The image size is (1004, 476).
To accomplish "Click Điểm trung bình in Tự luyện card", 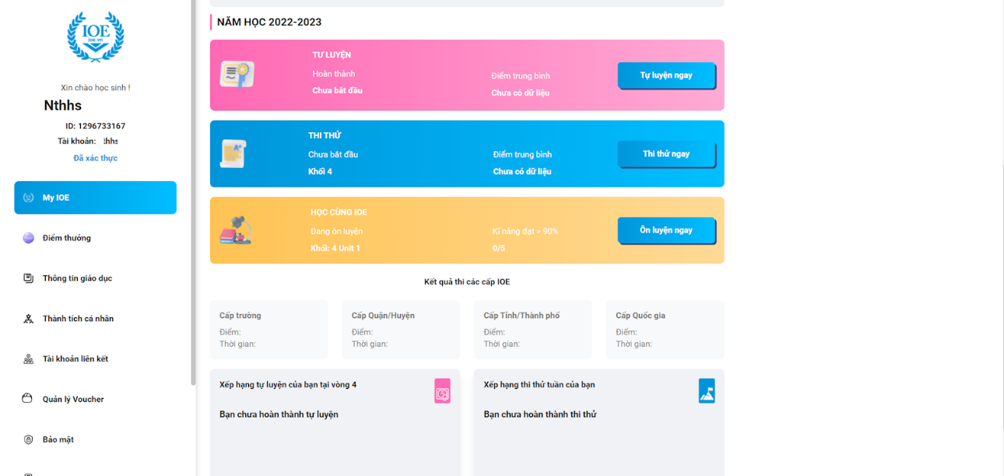I will (521, 76).
